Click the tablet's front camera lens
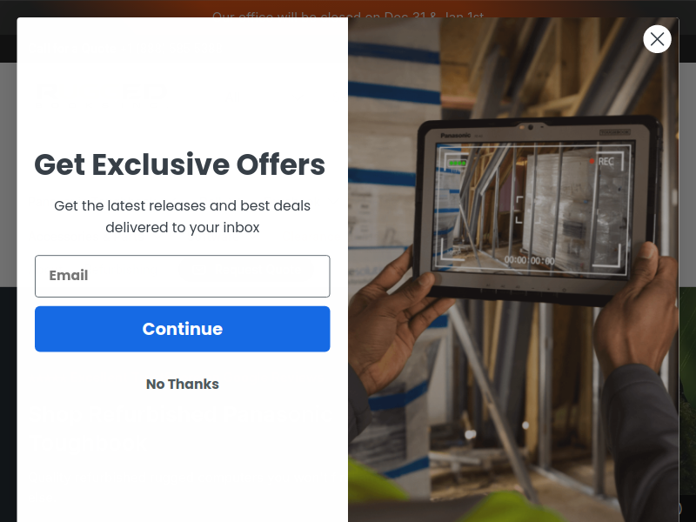This screenshot has width=696, height=522. 531,127
